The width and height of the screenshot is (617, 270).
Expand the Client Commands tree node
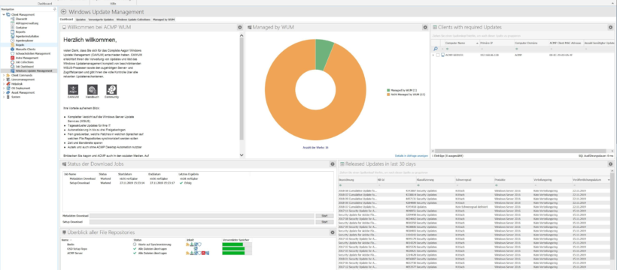[4, 75]
